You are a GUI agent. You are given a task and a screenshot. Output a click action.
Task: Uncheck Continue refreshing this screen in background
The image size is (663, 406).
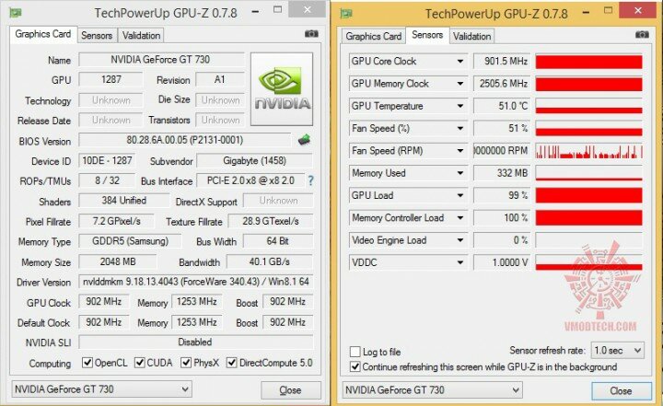[355, 366]
